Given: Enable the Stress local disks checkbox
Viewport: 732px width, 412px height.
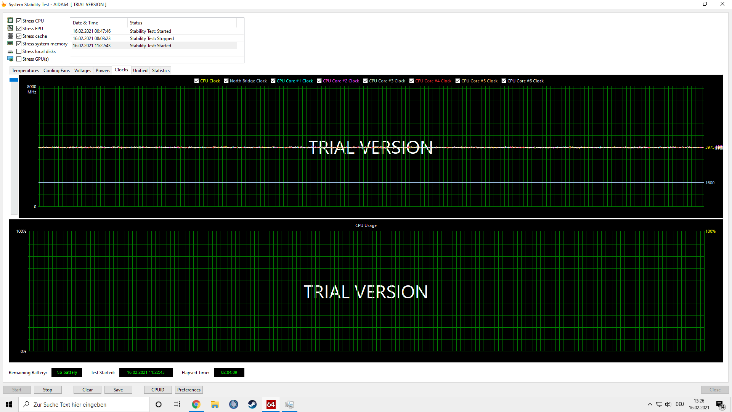Looking at the screenshot, I should click(x=19, y=51).
